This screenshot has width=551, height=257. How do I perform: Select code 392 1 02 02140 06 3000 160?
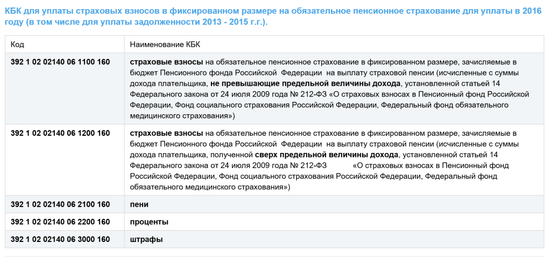60,239
